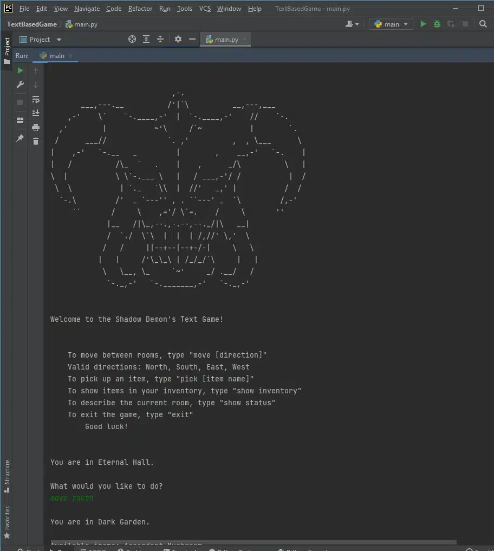Open the Project tool window side tab
Screen dimensions: 494x551
[6, 51]
